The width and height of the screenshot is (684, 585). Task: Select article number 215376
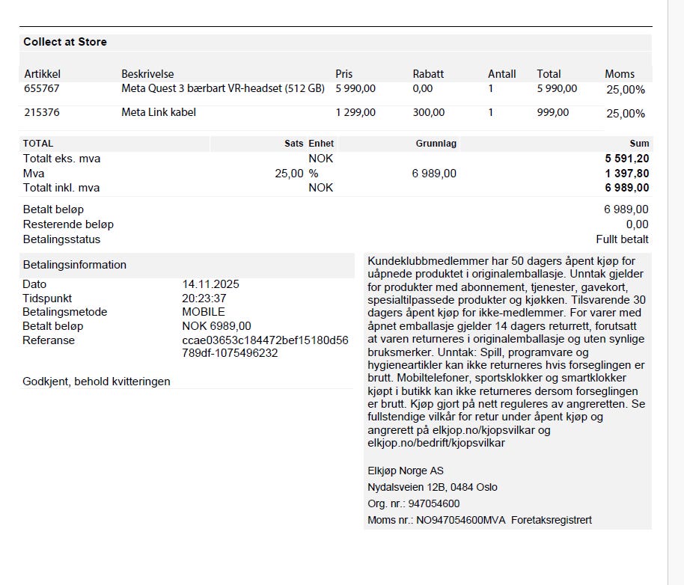[x=42, y=112]
